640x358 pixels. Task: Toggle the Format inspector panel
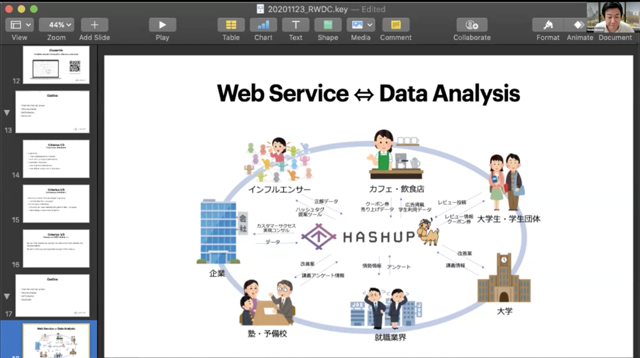tap(548, 25)
